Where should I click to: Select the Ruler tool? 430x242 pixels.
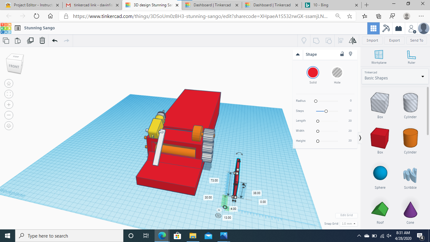[411, 57]
